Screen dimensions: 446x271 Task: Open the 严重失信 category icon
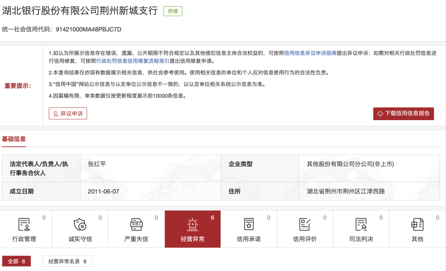136,224
